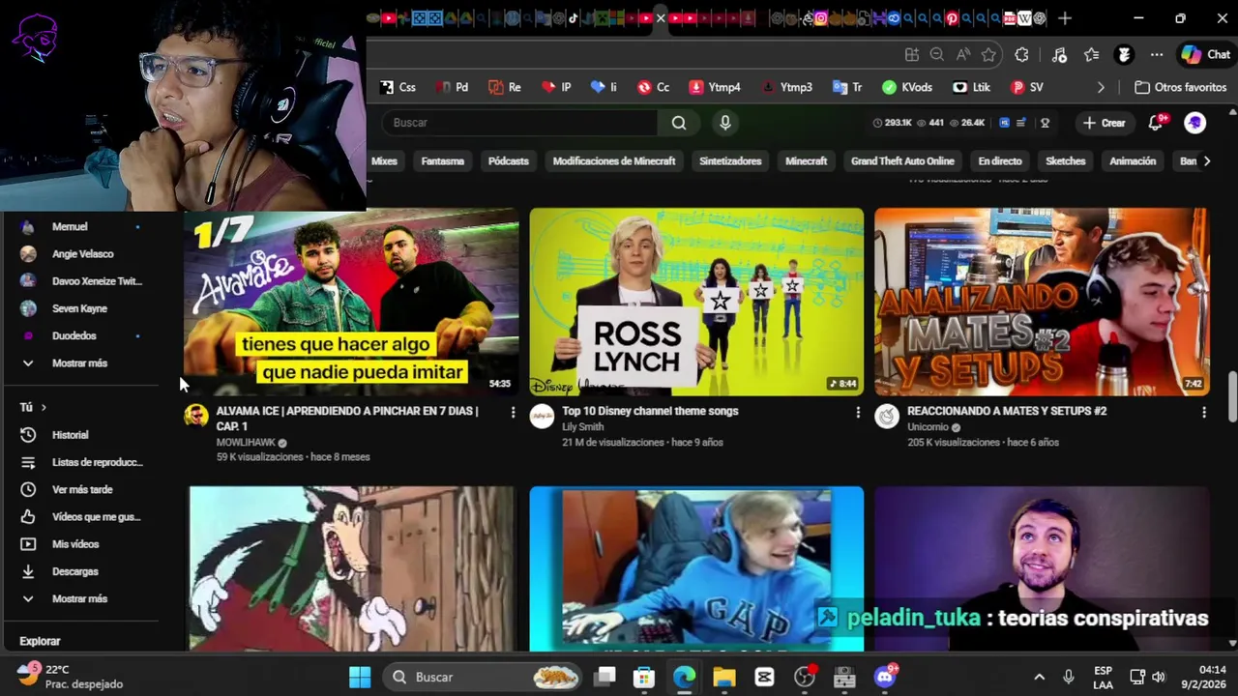The image size is (1238, 696).
Task: Open the SV bookmark
Action: pyautogui.click(x=1027, y=87)
